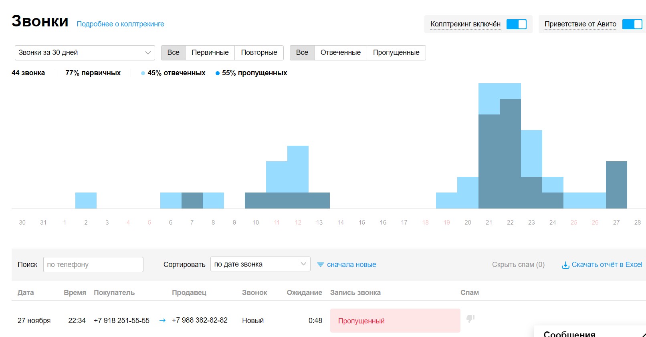The width and height of the screenshot is (646, 337).
Task: Click the tallest chart bar for day 22
Action: [x=510, y=152]
